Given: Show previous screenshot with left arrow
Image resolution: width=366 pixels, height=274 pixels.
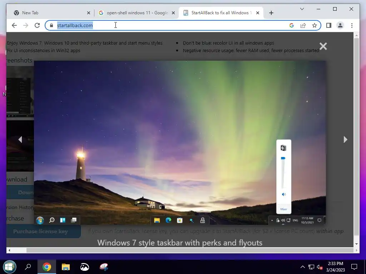Looking at the screenshot, I should tap(20, 139).
